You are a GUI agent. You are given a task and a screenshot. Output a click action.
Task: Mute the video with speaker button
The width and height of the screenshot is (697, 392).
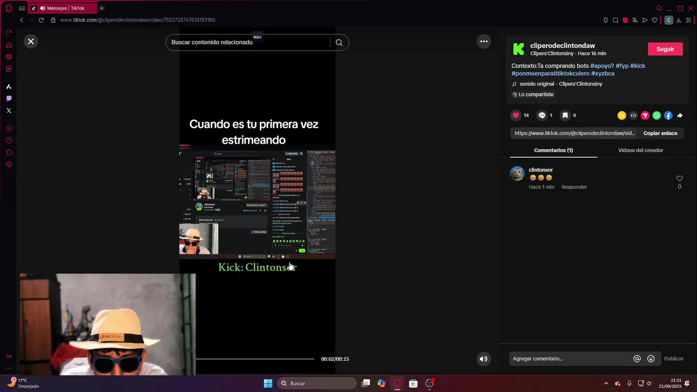[x=483, y=359]
